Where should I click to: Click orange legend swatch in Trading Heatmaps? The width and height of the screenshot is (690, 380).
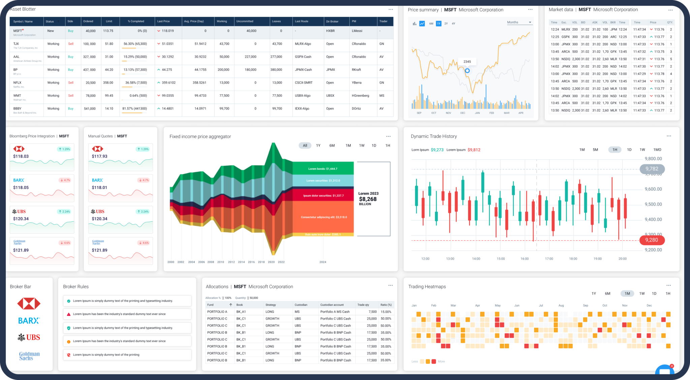pos(428,361)
